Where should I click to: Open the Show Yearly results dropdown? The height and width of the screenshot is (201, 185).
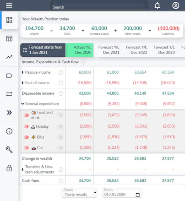click(79, 192)
